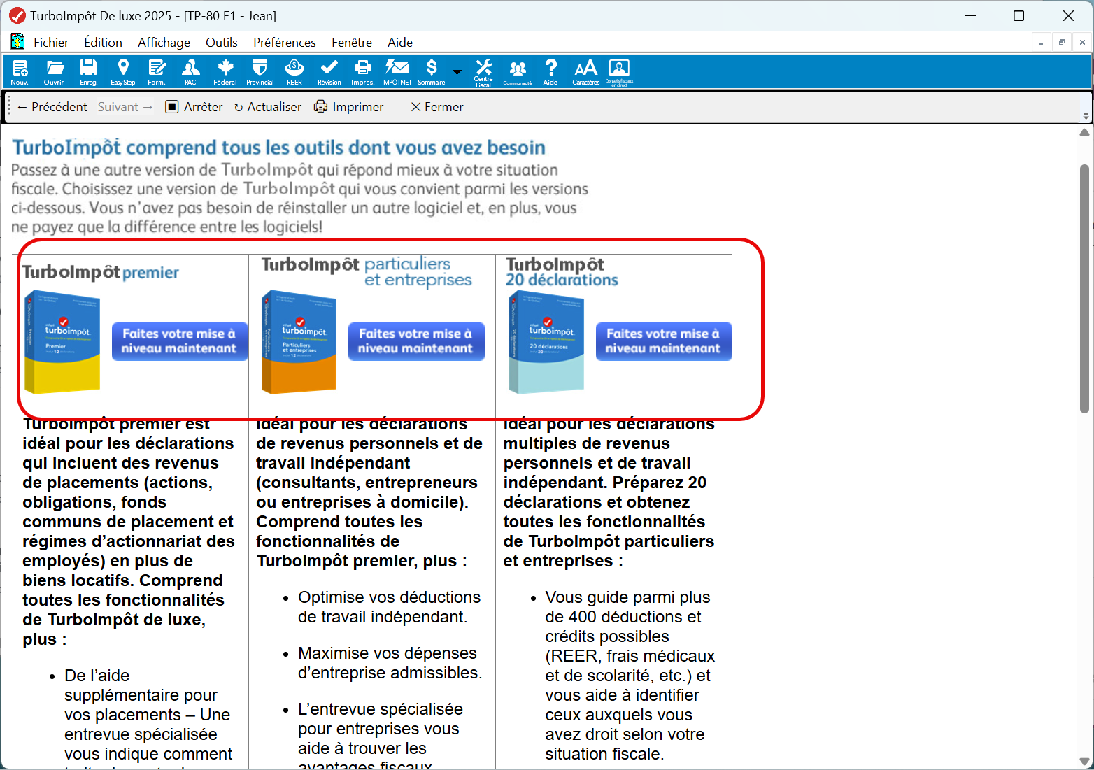The height and width of the screenshot is (770, 1094).
Task: Upgrade to TurboImpôt 20 déclarations now
Action: (664, 341)
